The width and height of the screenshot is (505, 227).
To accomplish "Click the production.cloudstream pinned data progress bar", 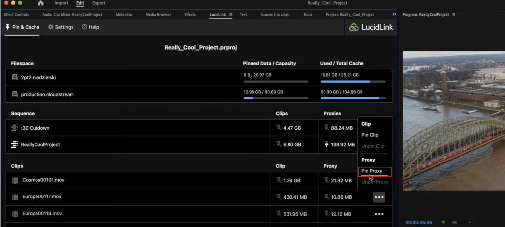I will point(276,98).
